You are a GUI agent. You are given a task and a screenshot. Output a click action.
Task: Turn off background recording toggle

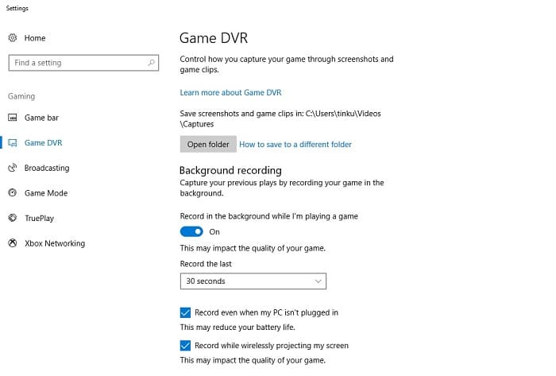[x=191, y=231]
